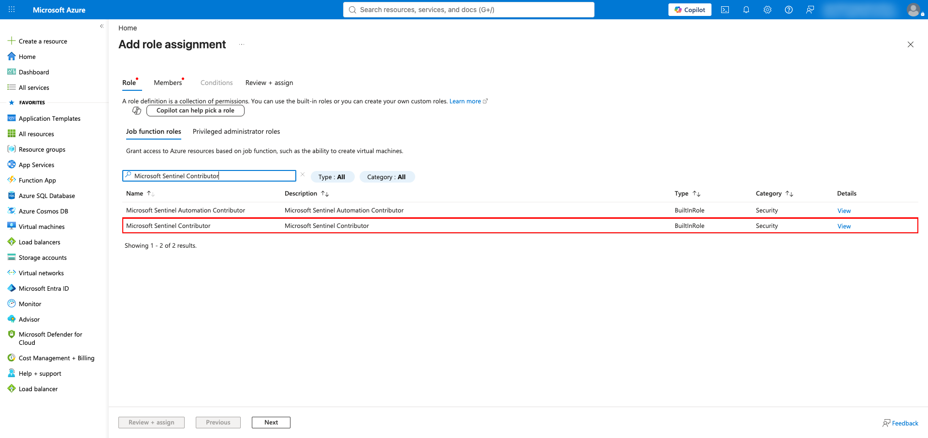
Task: Open the top bar feedback icon
Action: 810,10
